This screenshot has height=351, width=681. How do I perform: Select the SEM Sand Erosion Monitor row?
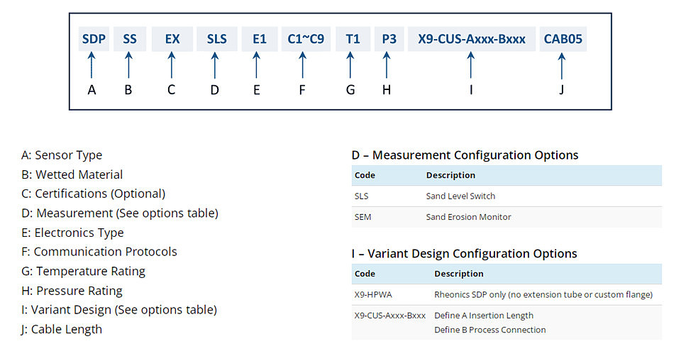pos(506,217)
